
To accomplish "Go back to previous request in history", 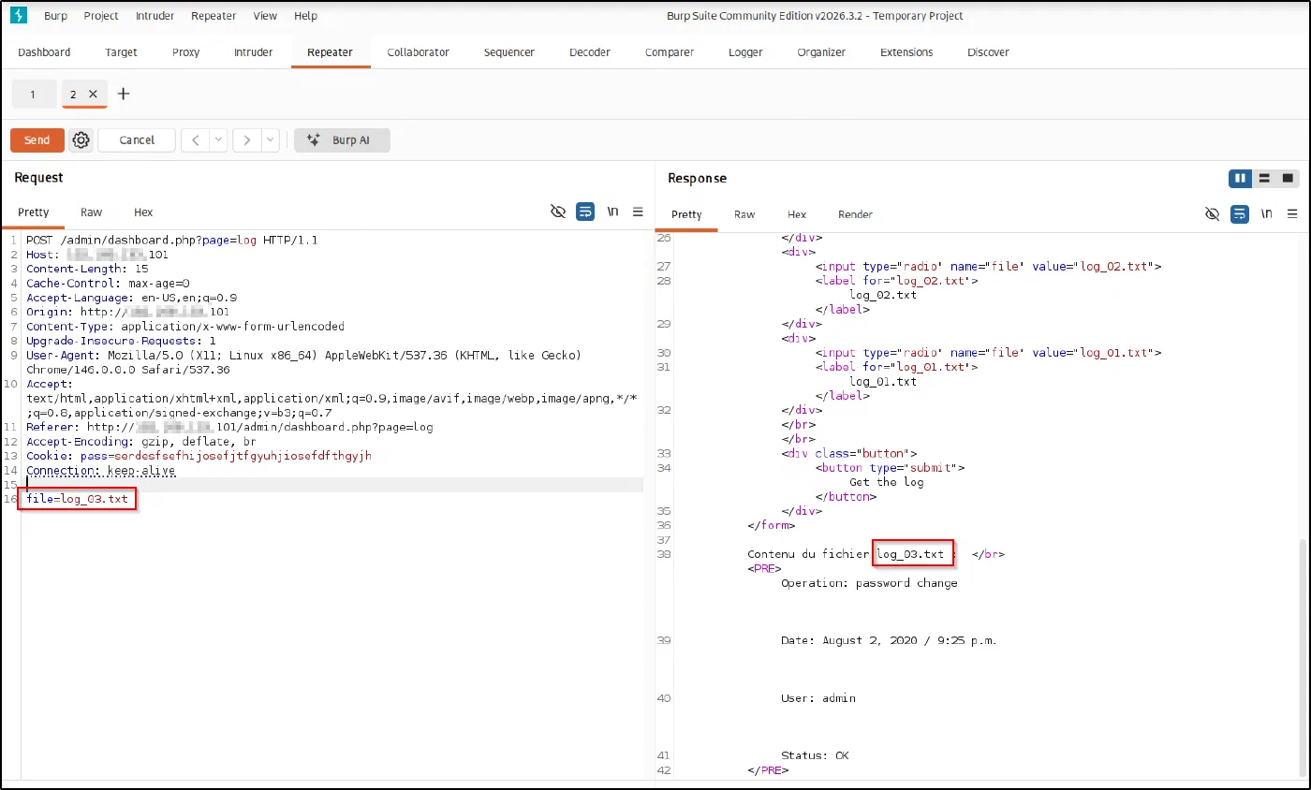I will coord(195,140).
